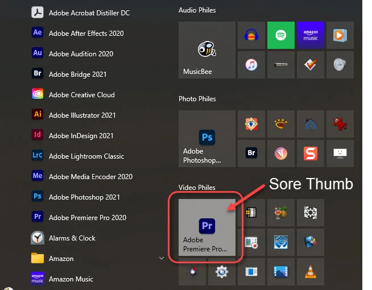Click the Adobe Premiere Pro tile
Image resolution: width=372 pixels, height=290 pixels.
click(207, 227)
